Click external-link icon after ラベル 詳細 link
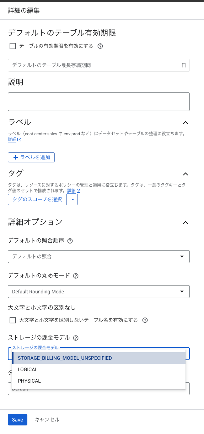The width and height of the screenshot is (204, 434). [x=19, y=140]
